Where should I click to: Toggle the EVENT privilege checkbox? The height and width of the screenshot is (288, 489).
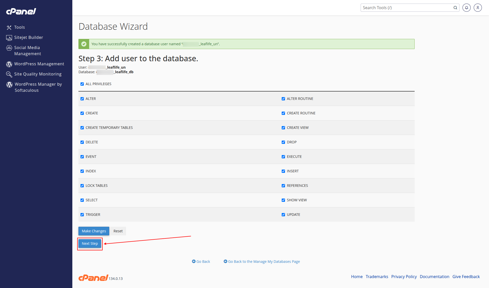(x=82, y=157)
